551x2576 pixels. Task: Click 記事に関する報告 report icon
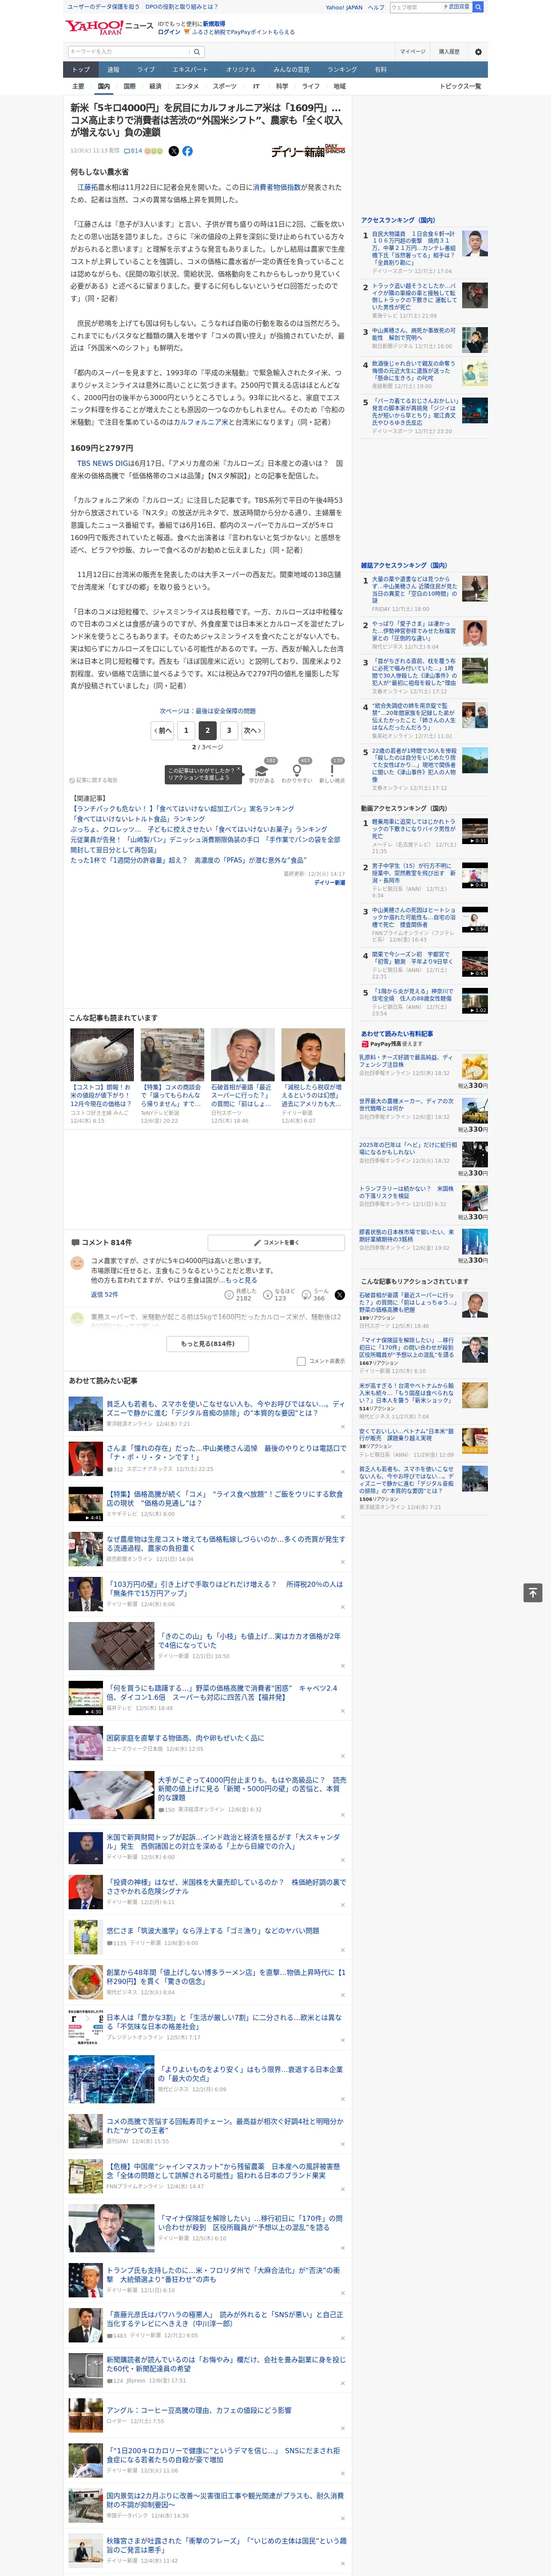tap(93, 780)
